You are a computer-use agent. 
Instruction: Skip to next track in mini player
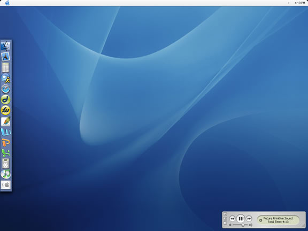click(x=249, y=219)
